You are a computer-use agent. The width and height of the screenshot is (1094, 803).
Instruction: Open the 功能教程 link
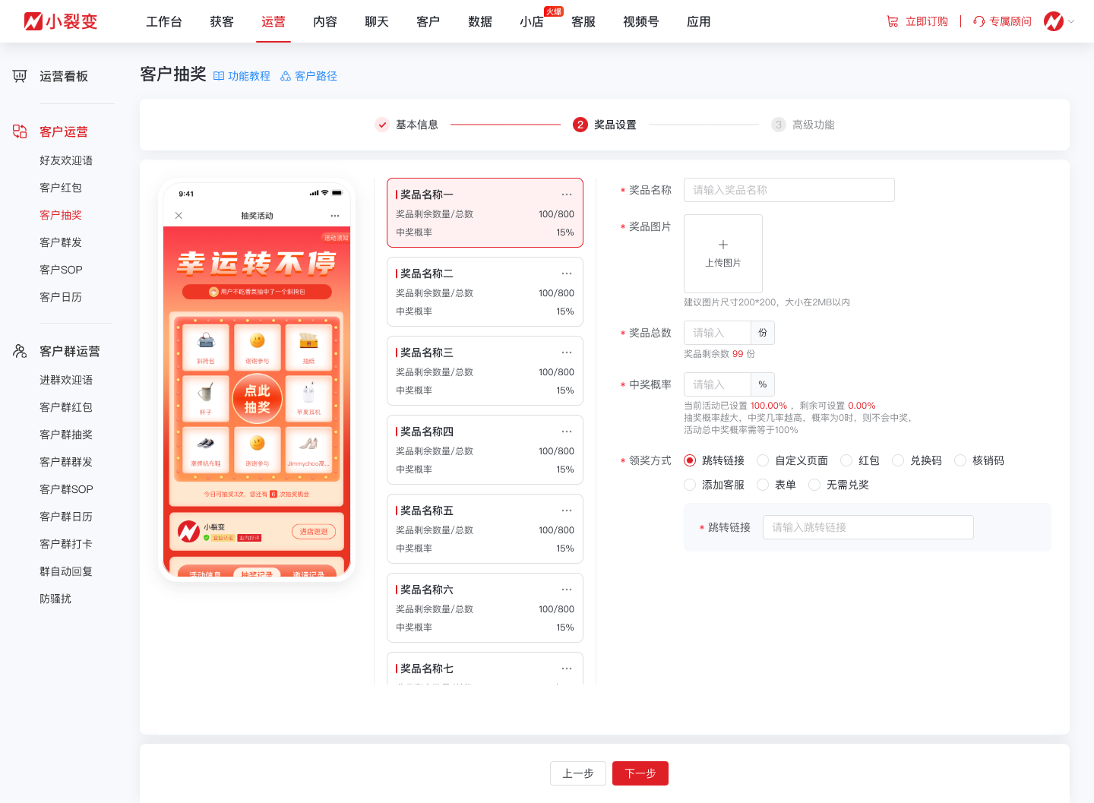tap(249, 76)
